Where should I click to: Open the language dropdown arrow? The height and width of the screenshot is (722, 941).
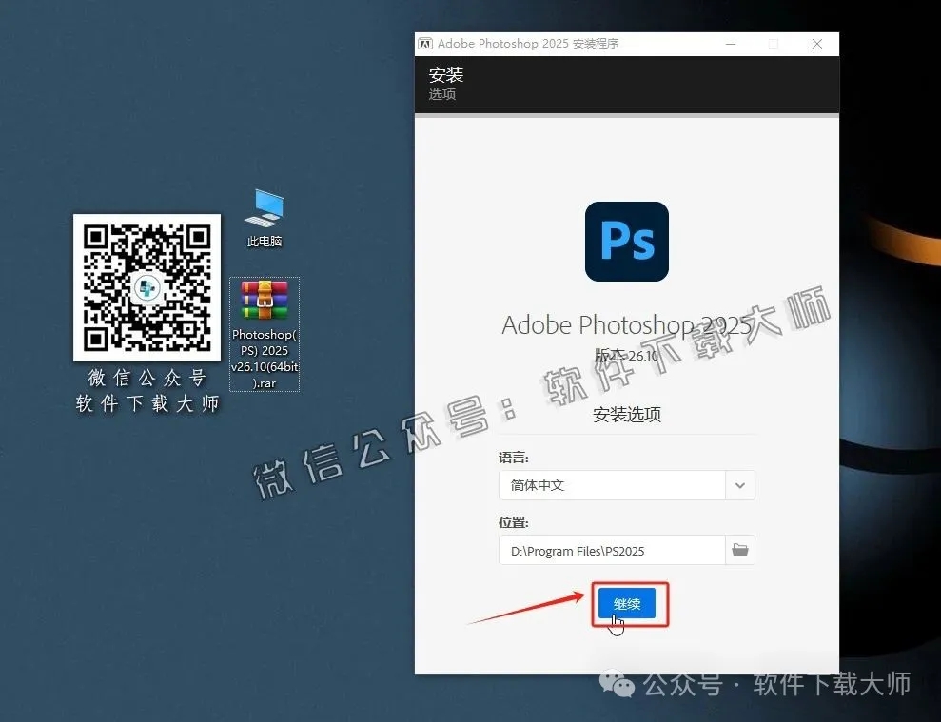pos(739,485)
